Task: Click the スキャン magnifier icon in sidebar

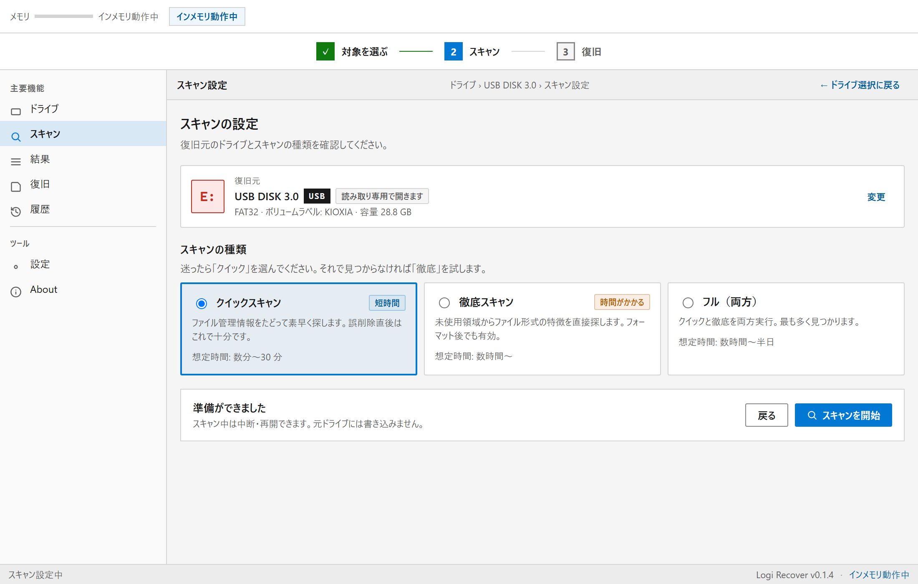Action: (x=16, y=137)
